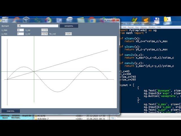Viewport: 181px width, 136px height.
Task: Click the функция label
Action: pos(5,26)
